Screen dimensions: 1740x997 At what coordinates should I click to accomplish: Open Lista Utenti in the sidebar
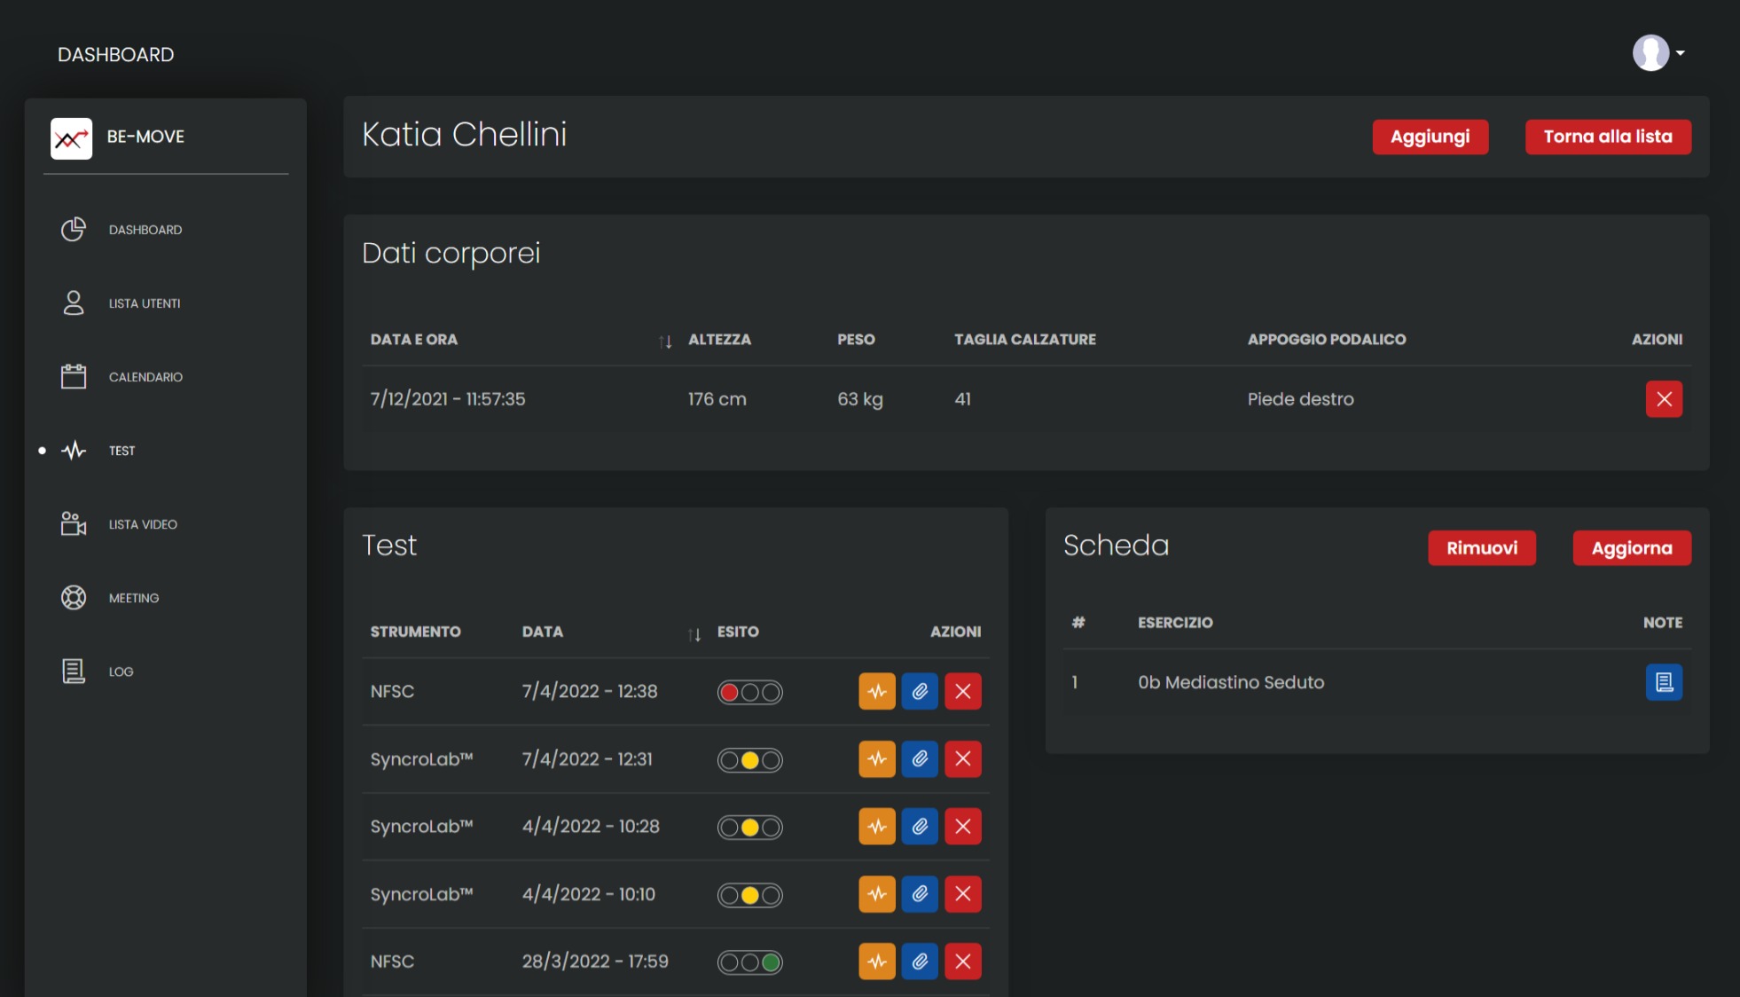click(145, 303)
